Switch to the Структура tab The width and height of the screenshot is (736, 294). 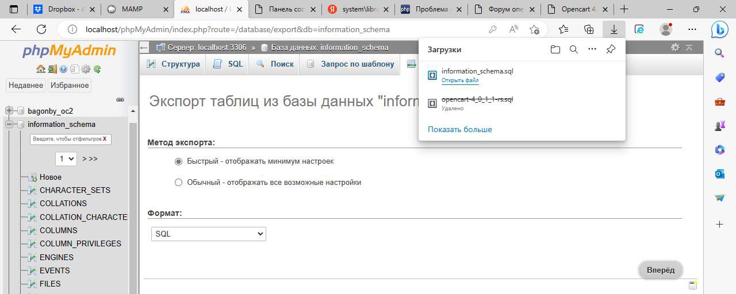[x=174, y=64]
